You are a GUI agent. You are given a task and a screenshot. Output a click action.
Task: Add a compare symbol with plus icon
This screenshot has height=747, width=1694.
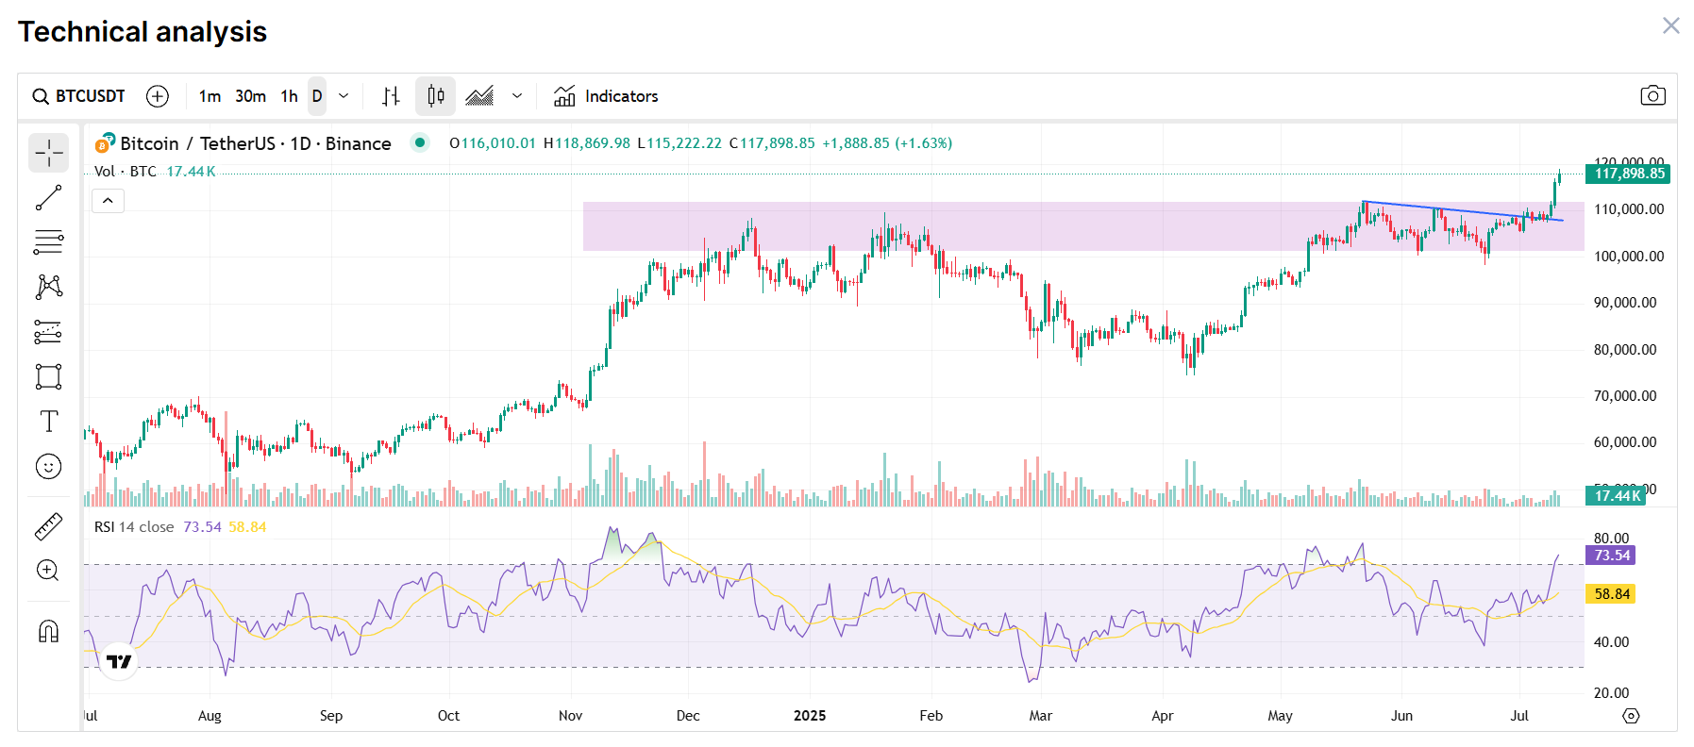point(158,96)
